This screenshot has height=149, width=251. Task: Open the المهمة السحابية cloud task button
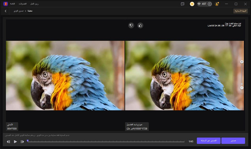(x=241, y=11)
